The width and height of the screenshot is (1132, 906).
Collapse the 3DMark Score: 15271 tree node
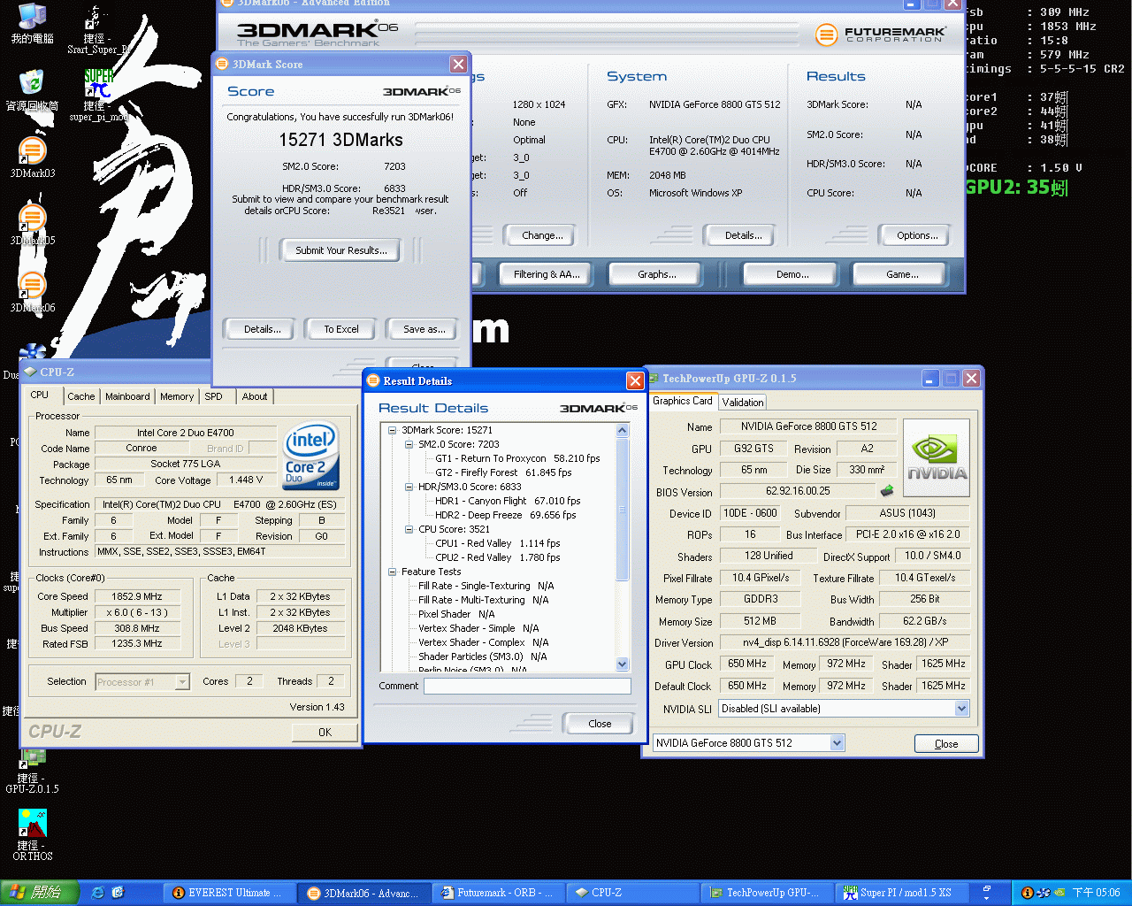click(x=393, y=430)
